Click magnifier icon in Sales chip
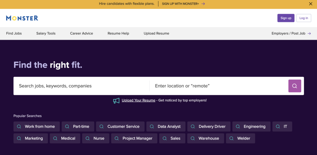This screenshot has width=317, height=155. (165, 138)
